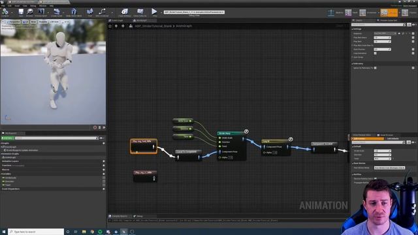Open the debug object filter dropdown

tap(194, 12)
